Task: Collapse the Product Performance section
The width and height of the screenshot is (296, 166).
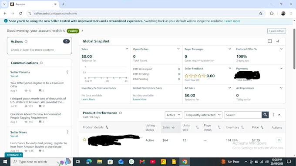Action: (279, 115)
